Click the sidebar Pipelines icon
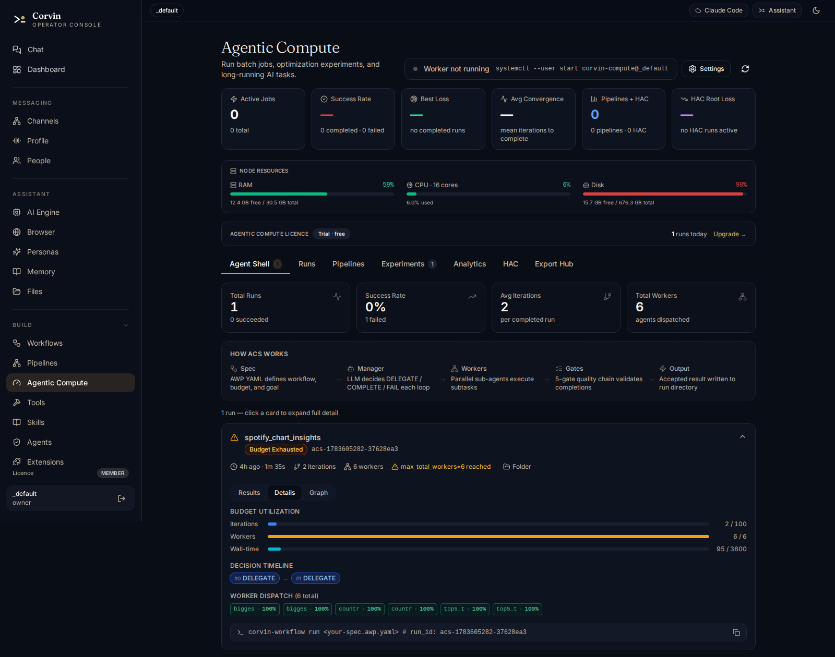The image size is (835, 657). 17,363
